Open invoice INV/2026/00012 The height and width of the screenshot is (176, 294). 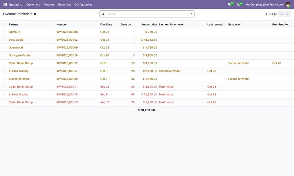(x=67, y=63)
